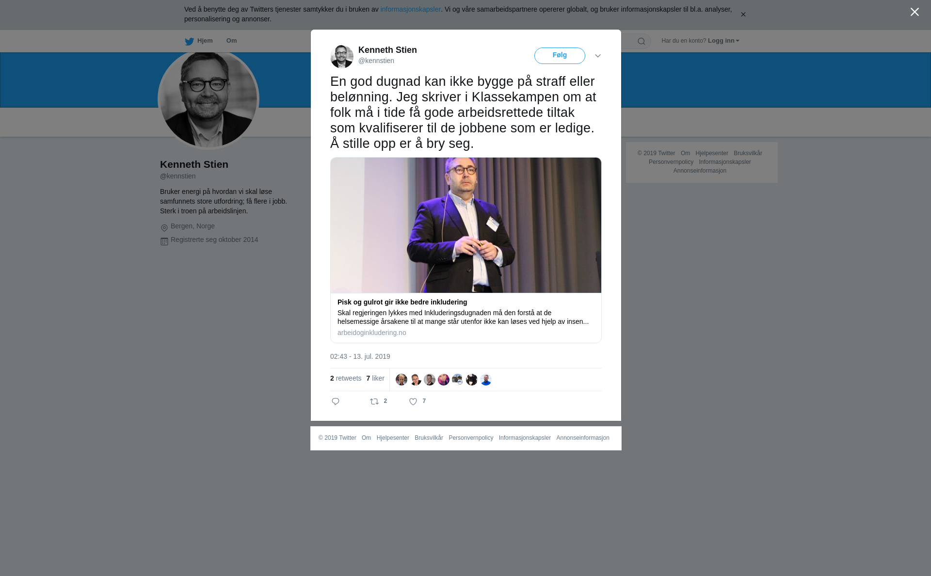Close the tweet overlay with top-right X
This screenshot has width=931, height=576.
point(915,12)
